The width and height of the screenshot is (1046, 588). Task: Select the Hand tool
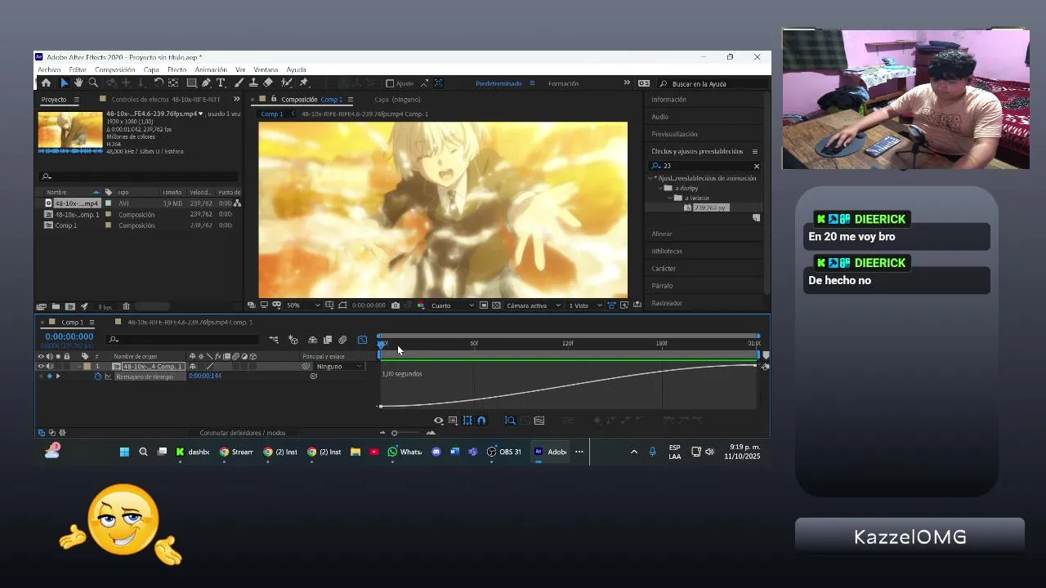tap(78, 83)
